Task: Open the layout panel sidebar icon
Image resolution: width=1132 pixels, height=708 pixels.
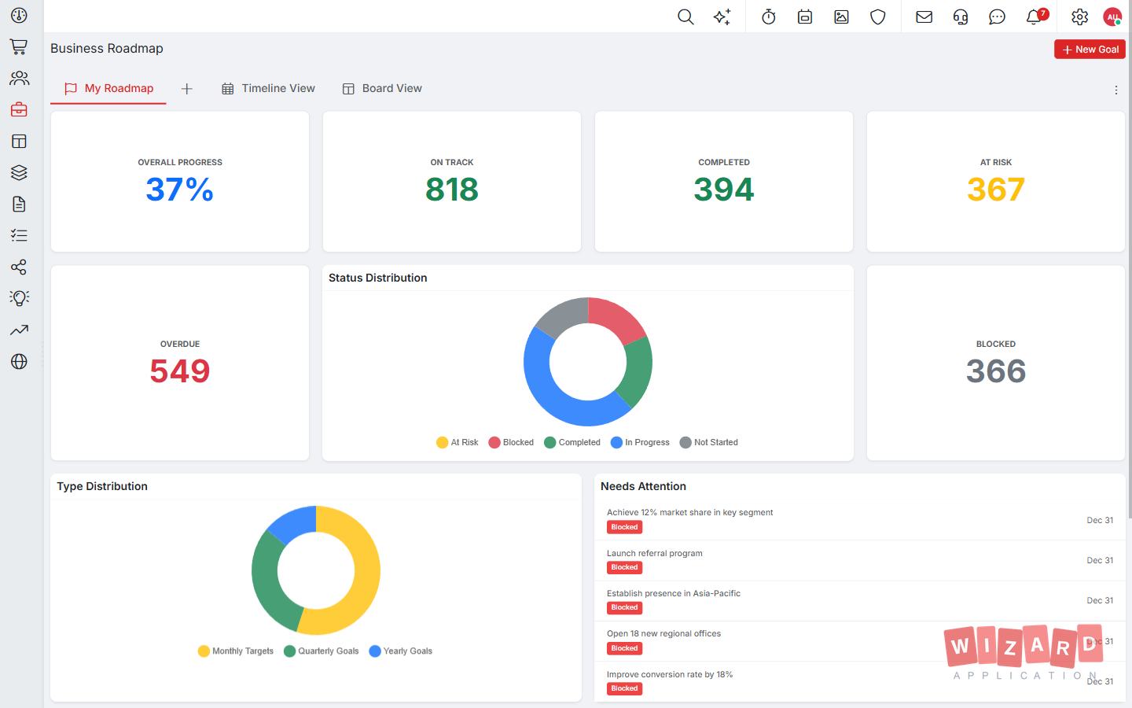Action: click(19, 142)
